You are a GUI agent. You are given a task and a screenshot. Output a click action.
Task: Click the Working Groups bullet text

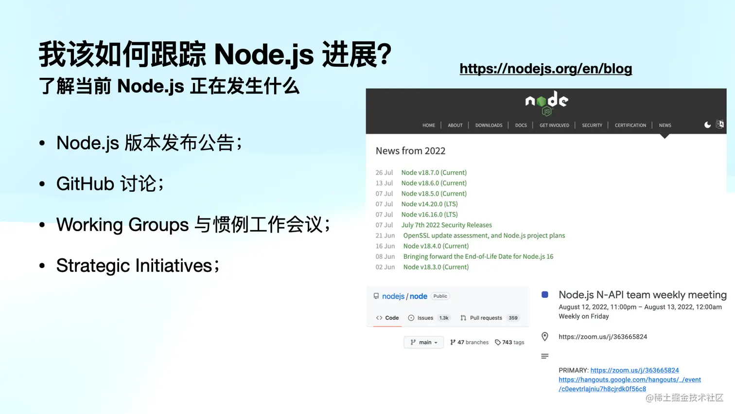193,225
